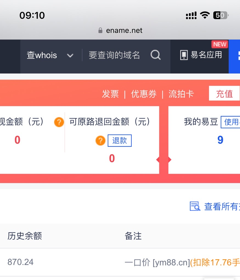240x280 pixels.
Task: Click the 历史余额 column header
Action: pyautogui.click(x=25, y=236)
